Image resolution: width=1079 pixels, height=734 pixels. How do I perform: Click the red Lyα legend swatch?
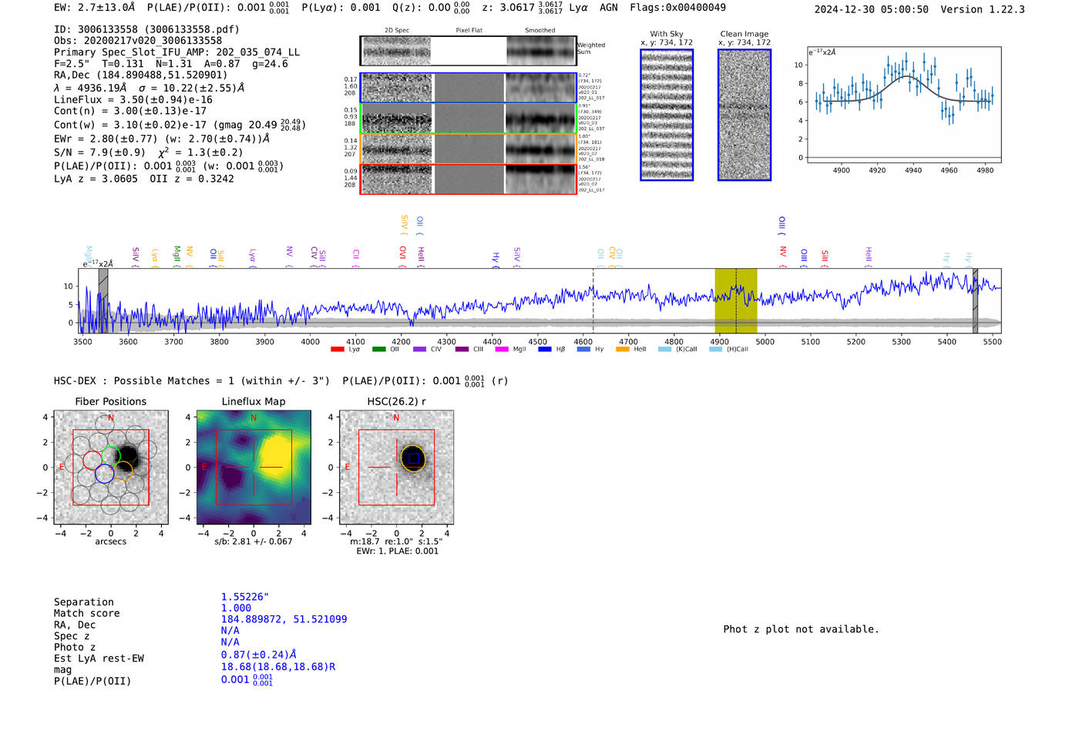pyautogui.click(x=337, y=350)
